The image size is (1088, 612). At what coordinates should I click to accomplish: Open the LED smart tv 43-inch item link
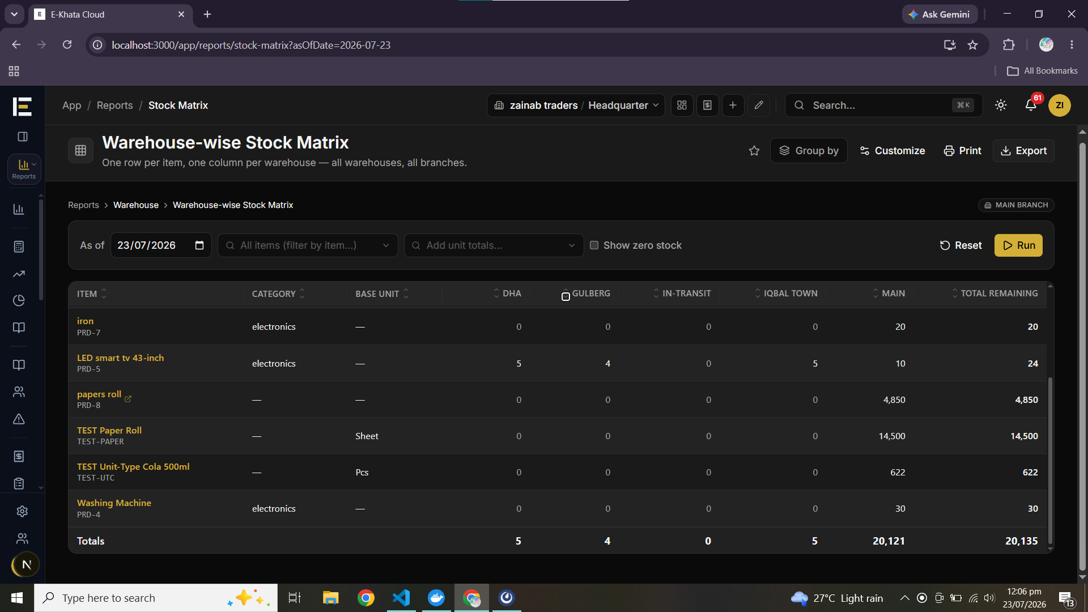click(120, 358)
